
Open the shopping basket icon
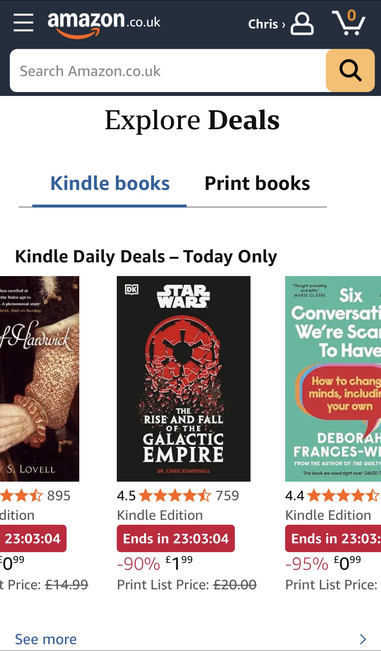[348, 23]
